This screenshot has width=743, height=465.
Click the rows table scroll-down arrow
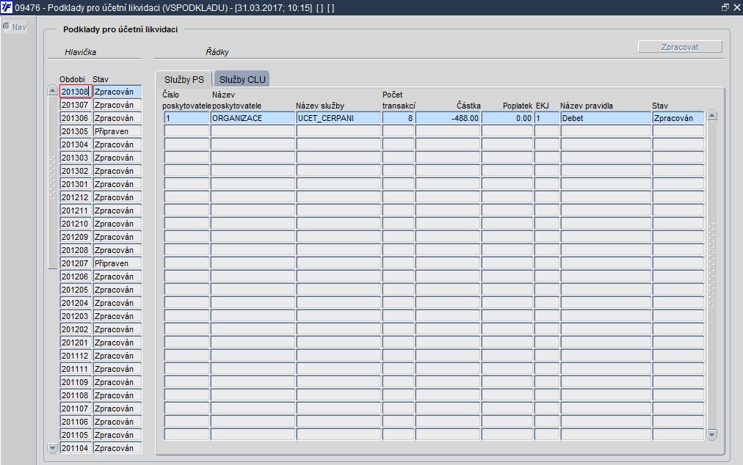(x=711, y=434)
